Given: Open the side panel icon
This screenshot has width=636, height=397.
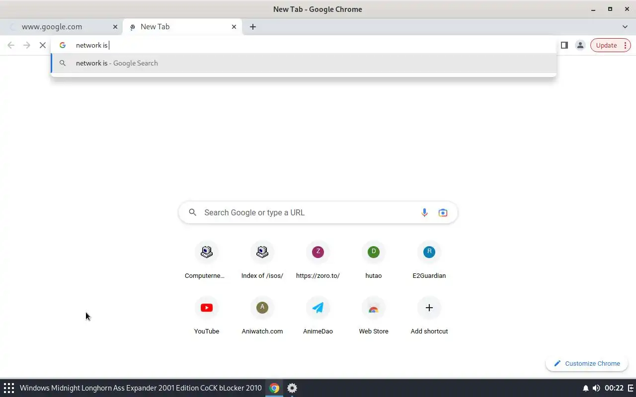Looking at the screenshot, I should point(564,45).
